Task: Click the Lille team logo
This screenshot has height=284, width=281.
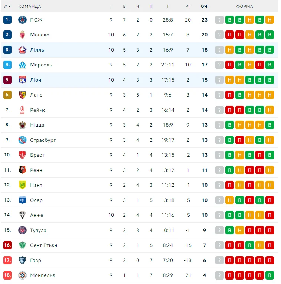Action: (x=23, y=50)
